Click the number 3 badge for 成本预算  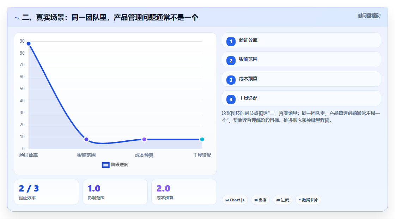231,80
